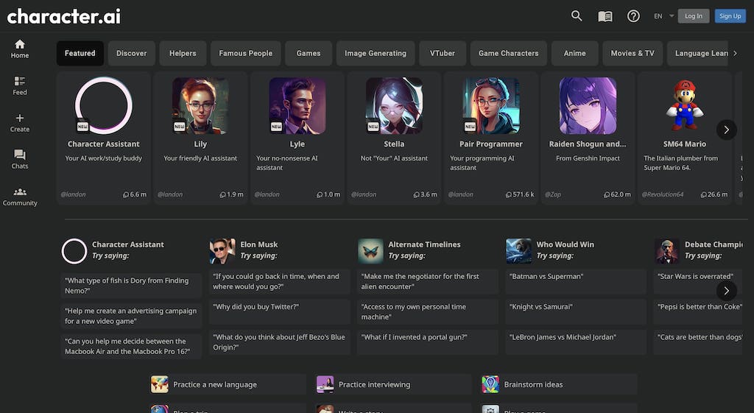
Task: Click the Sign Up button
Action: pyautogui.click(x=730, y=16)
